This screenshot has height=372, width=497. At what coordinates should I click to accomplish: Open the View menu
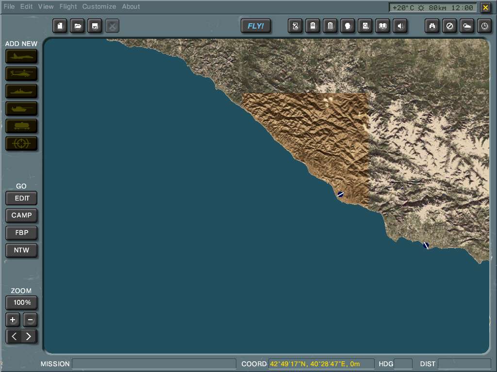[x=46, y=6]
